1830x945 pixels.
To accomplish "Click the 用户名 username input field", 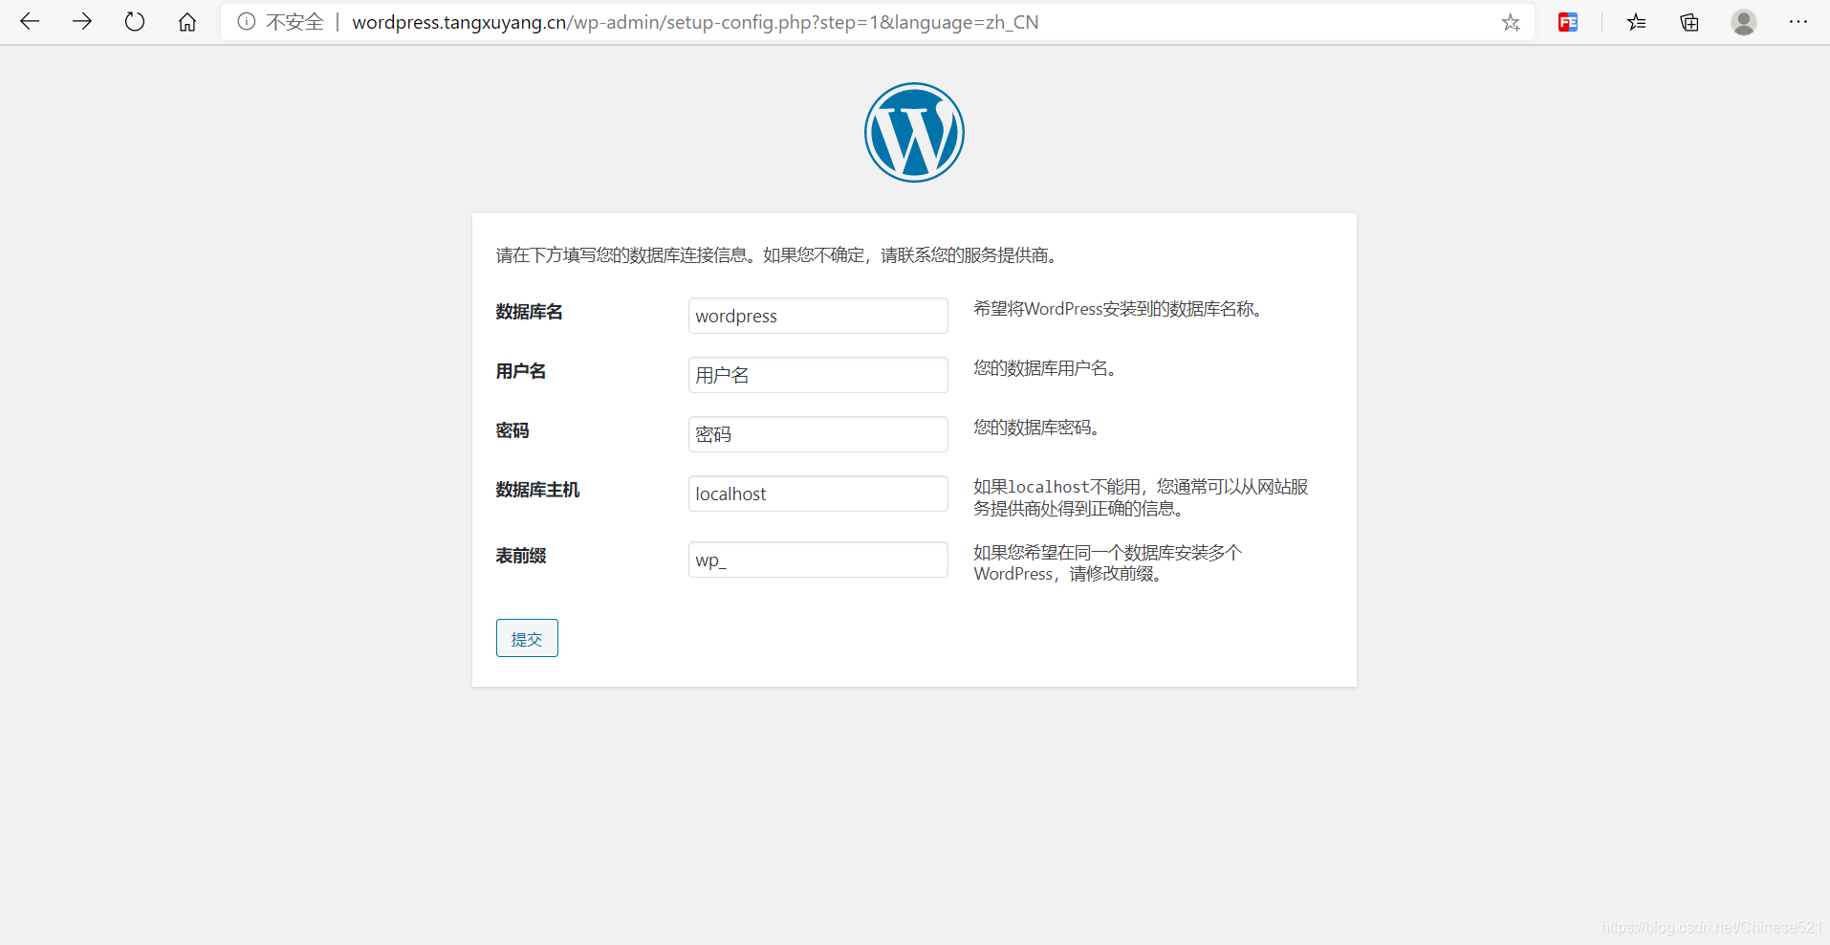I will click(x=817, y=374).
